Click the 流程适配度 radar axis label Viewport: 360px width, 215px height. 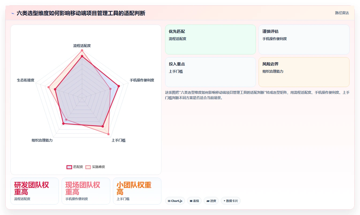point(82,46)
